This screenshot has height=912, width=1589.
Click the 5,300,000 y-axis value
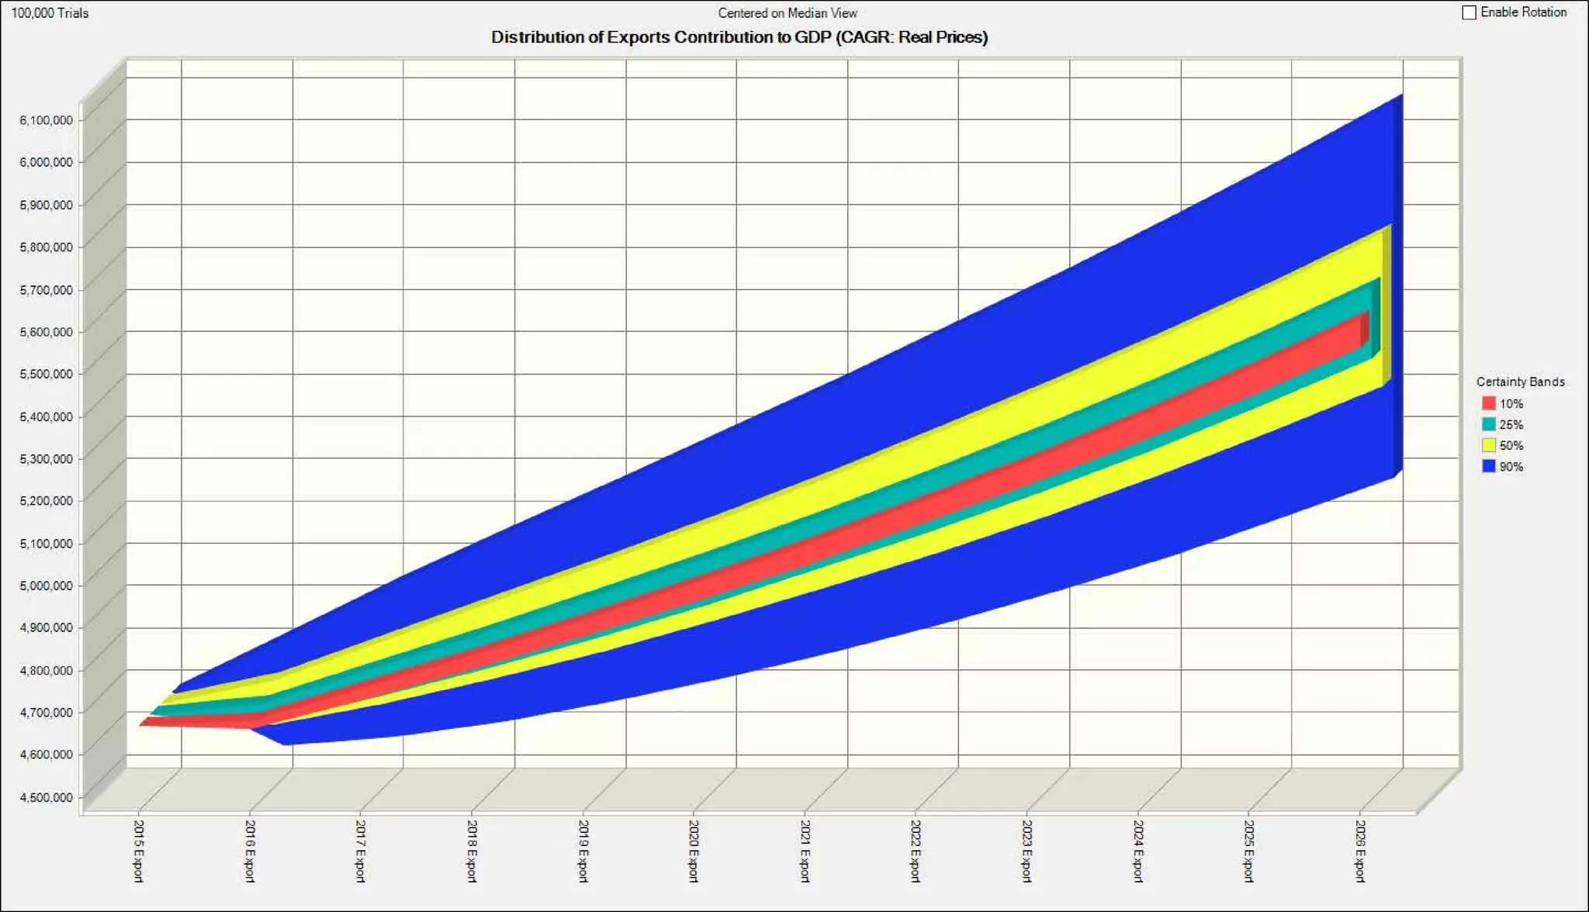[47, 458]
